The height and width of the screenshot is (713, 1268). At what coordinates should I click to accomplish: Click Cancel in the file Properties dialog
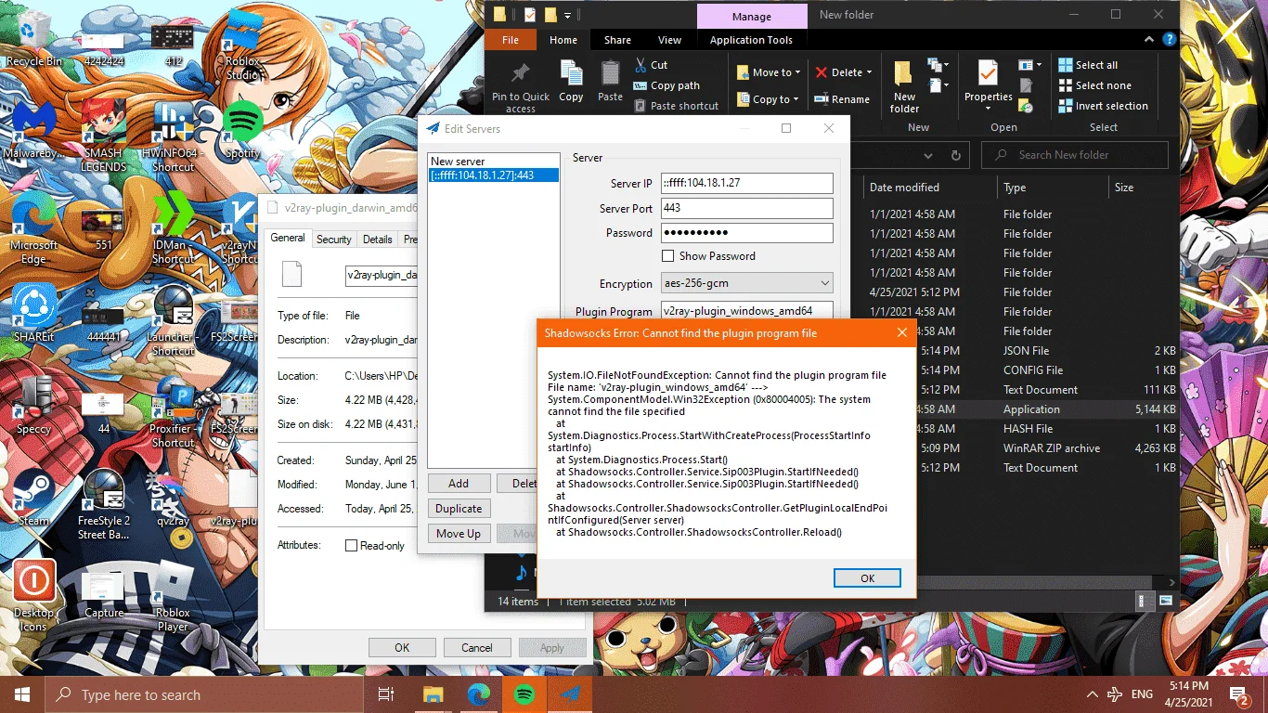tap(477, 648)
